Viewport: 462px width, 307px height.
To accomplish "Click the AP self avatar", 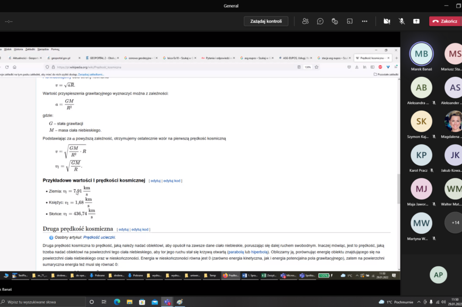I will [438, 275].
